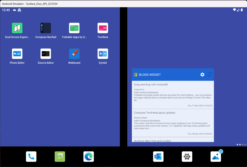Open 'droidcon New York and London' post
This screenshot has height=167, width=247.
point(173,140)
